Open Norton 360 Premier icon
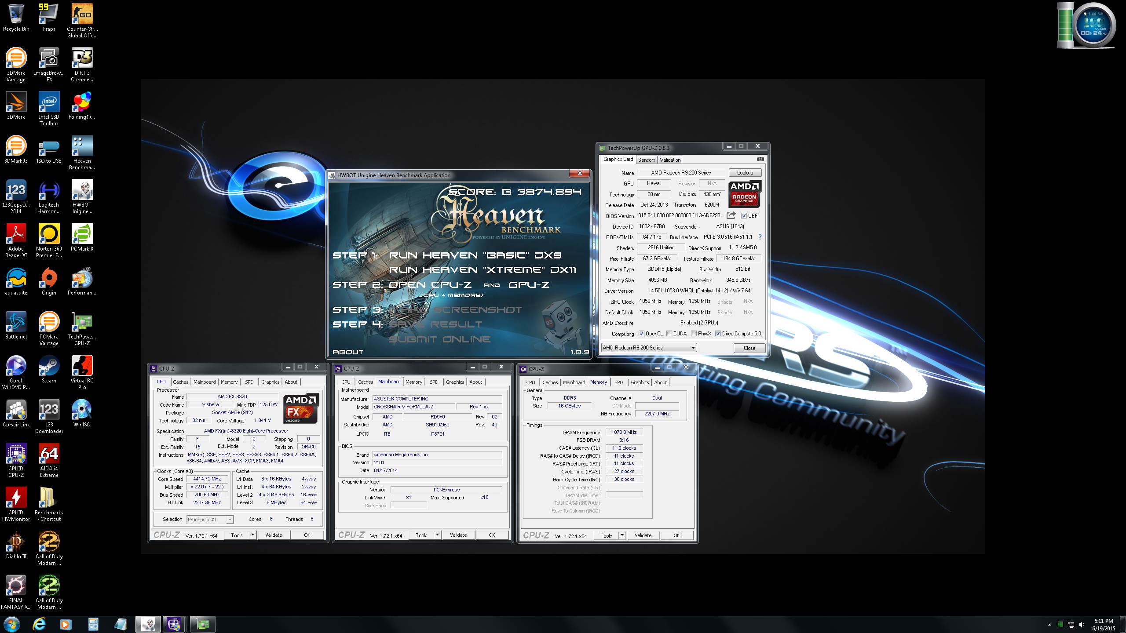This screenshot has height=633, width=1126. (x=49, y=240)
